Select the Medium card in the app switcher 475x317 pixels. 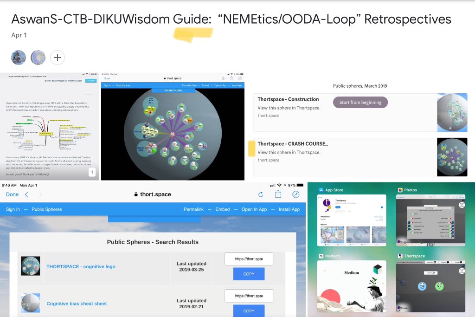point(352,286)
